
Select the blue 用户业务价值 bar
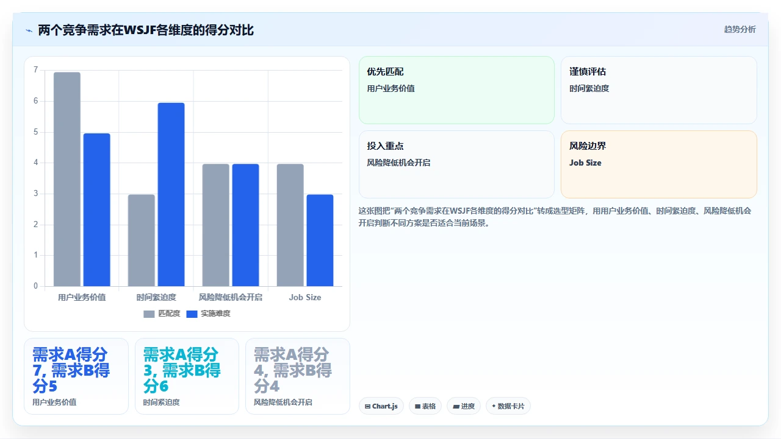(x=97, y=209)
